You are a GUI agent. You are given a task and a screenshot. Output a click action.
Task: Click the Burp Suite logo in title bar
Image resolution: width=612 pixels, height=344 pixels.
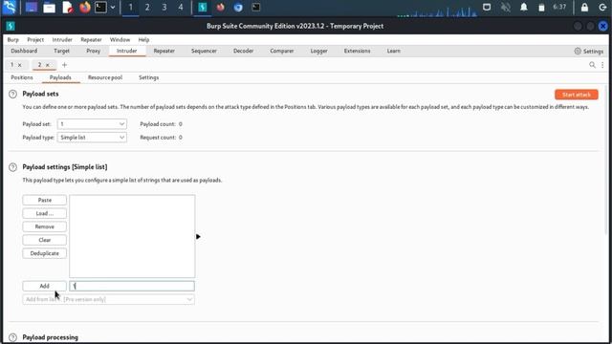[11, 26]
